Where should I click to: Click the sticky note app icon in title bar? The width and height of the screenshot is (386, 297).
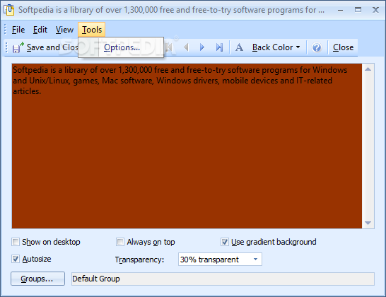click(x=9, y=10)
